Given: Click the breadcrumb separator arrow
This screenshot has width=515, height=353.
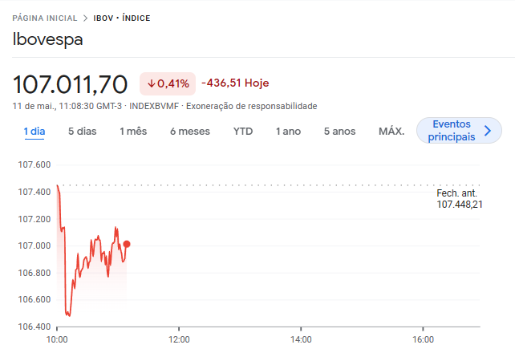Looking at the screenshot, I should (x=85, y=18).
